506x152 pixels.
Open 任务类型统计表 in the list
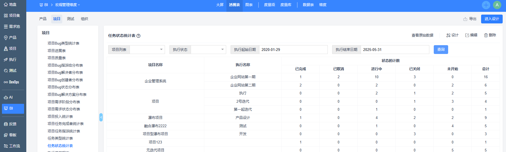click(x=60, y=138)
